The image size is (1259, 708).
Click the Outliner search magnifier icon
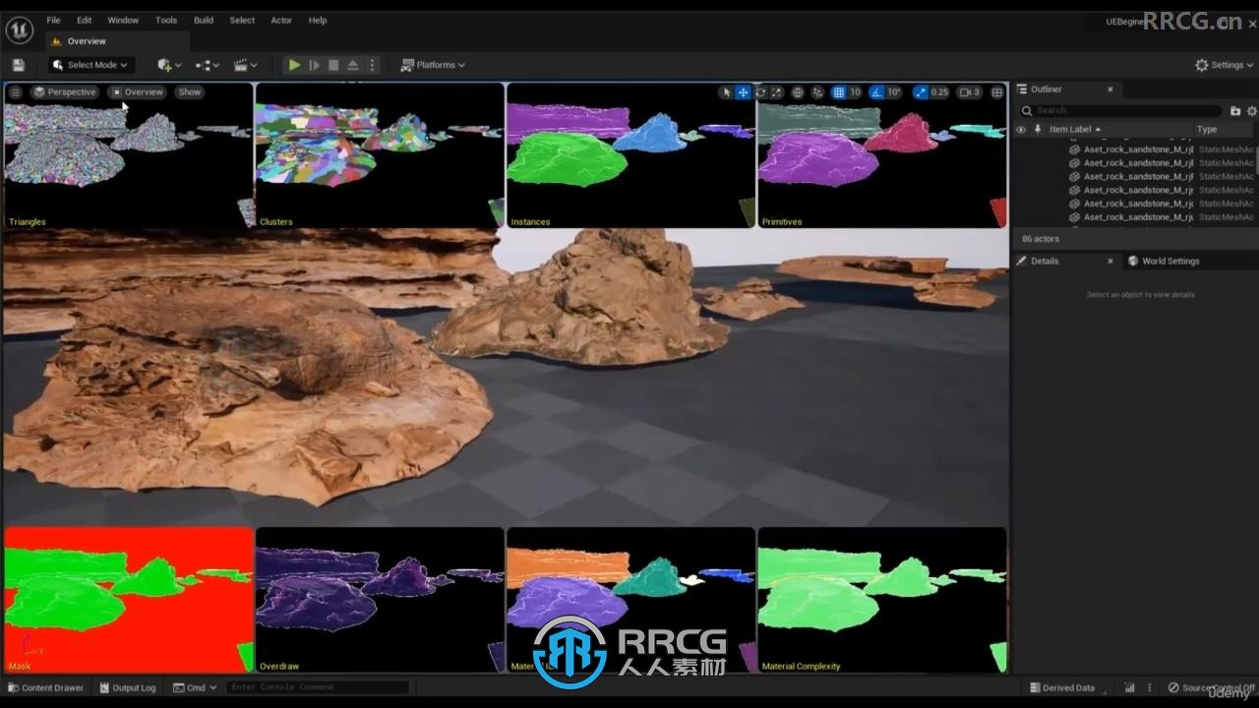tap(1028, 111)
